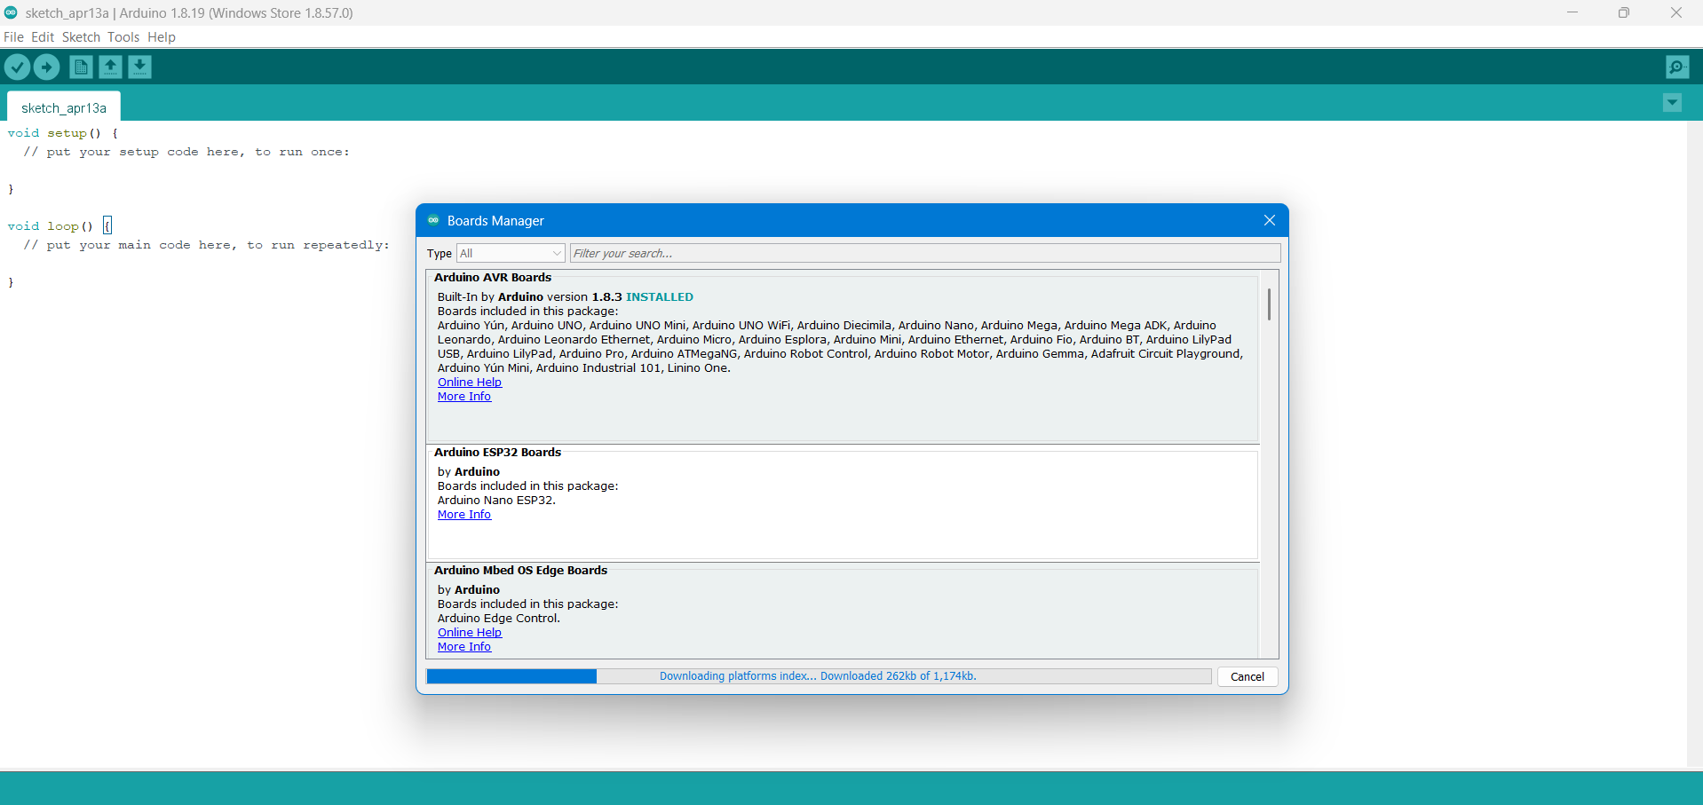This screenshot has height=805, width=1703.
Task: Click the 'put your setup code here' comment
Action: 186,152
